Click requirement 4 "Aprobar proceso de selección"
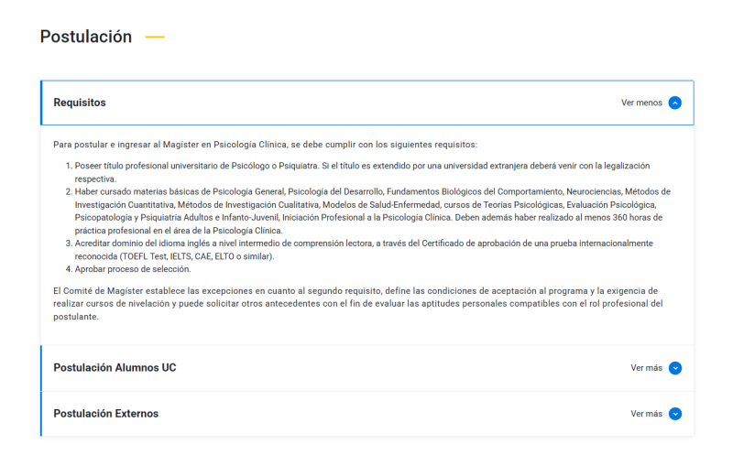Image resolution: width=733 pixels, height=466 pixels. pos(133,269)
